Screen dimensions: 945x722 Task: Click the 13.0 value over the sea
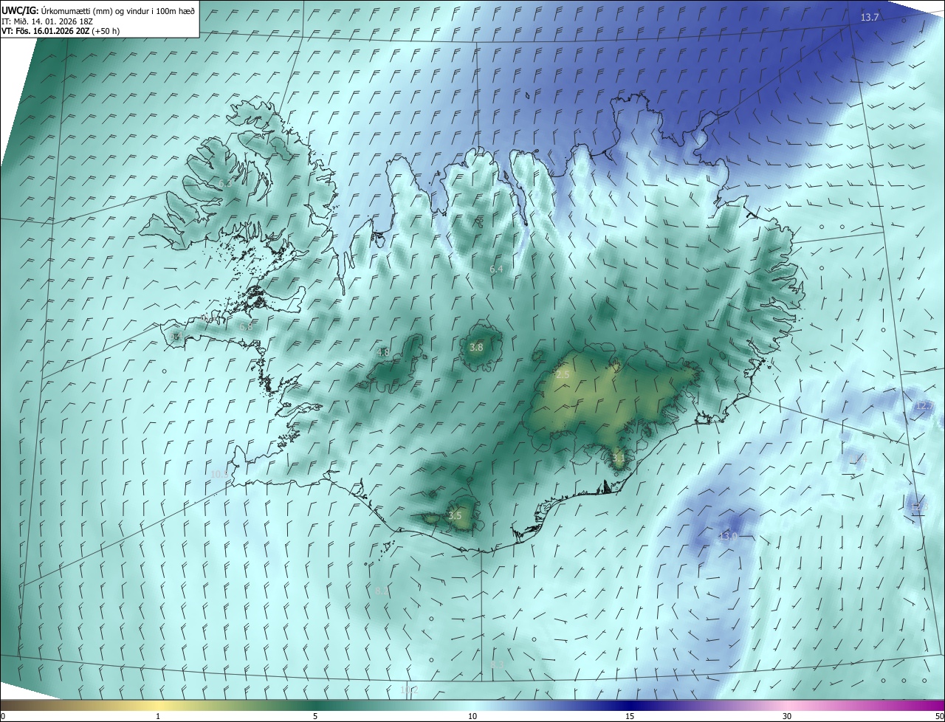(x=728, y=536)
